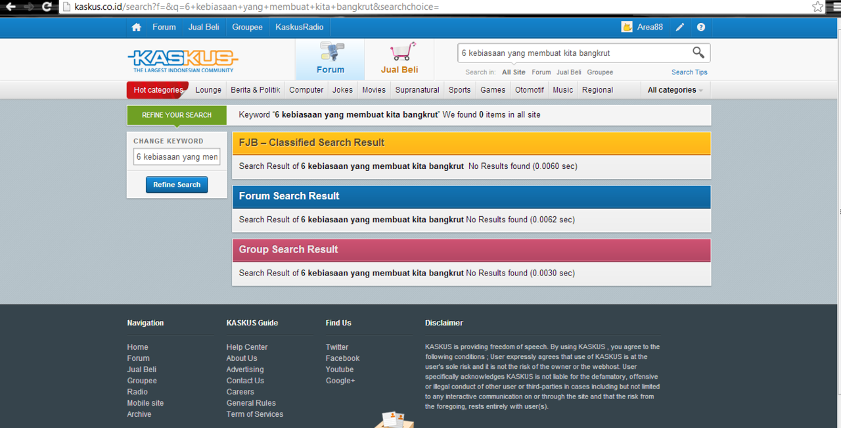The width and height of the screenshot is (841, 428).
Task: Open Computer category
Action: click(x=306, y=90)
